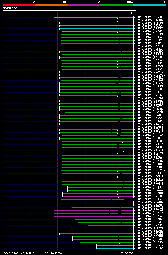The image size is (168, 255).
Task: Select the UniRef100_Q9ZPS4 label
Action: point(151,112)
